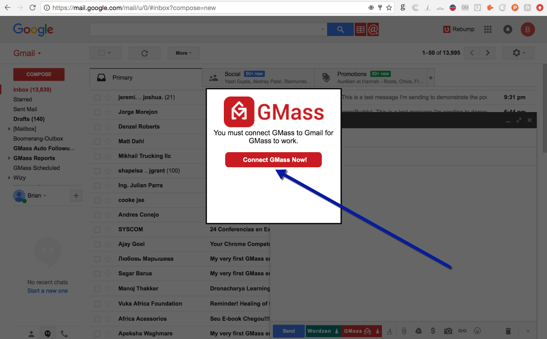Click the Connect GMass Now! button
The height and width of the screenshot is (339, 547).
(x=273, y=160)
